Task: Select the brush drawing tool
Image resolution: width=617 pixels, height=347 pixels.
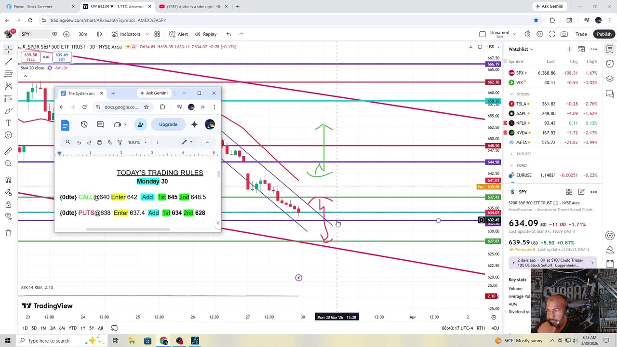Action: 8,110
